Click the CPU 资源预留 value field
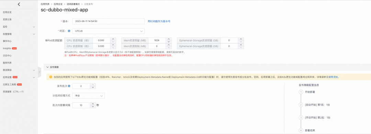The image size is (371, 134). coord(101,41)
